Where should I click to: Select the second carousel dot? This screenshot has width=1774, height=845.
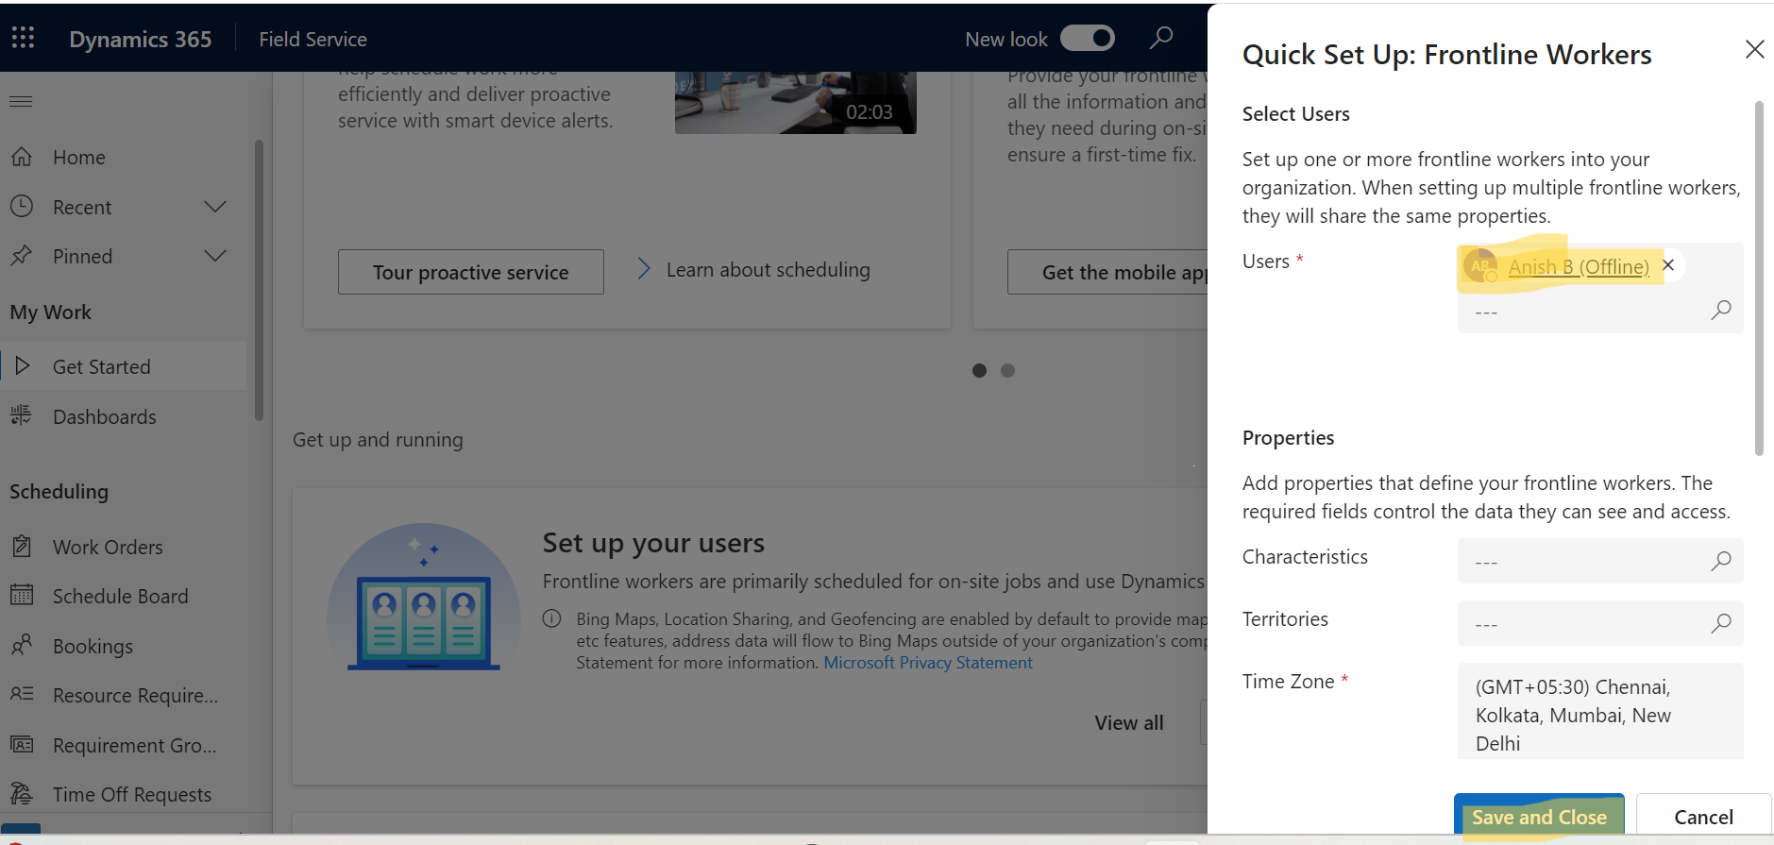1007,370
